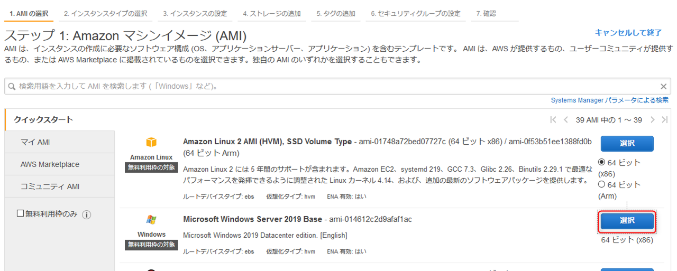Image resolution: width=677 pixels, height=271 pixels.
Task: Focus the AMI search input field
Action: click(x=337, y=87)
